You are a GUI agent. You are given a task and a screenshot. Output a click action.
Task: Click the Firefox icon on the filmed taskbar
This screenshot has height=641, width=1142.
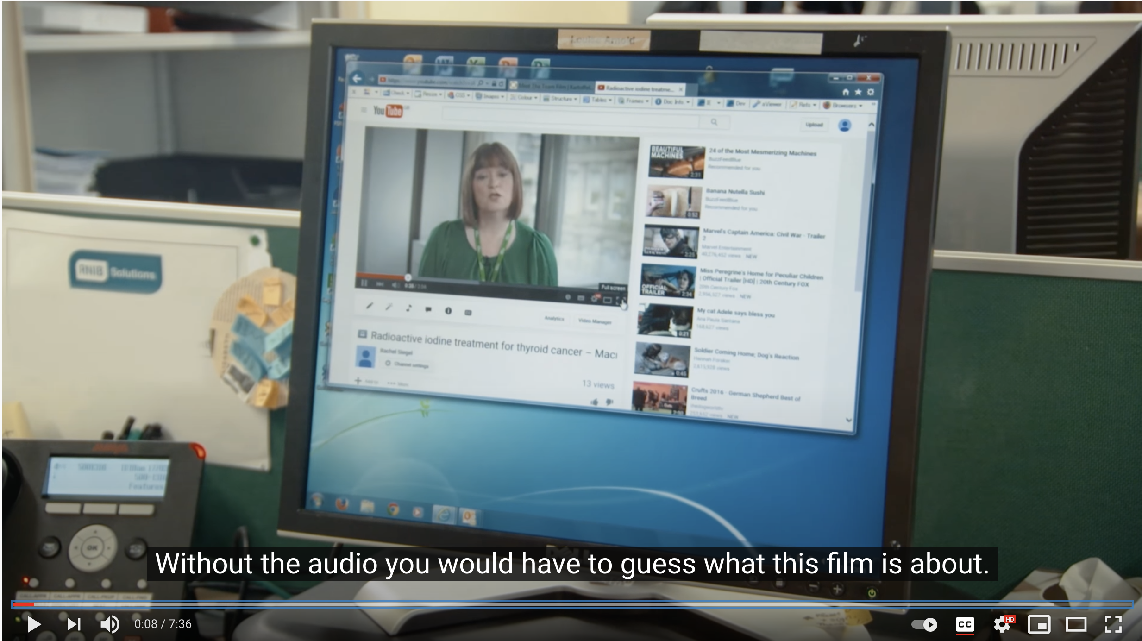pos(341,505)
